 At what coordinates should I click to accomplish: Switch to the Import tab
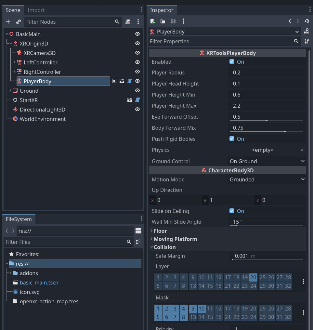pos(36,10)
